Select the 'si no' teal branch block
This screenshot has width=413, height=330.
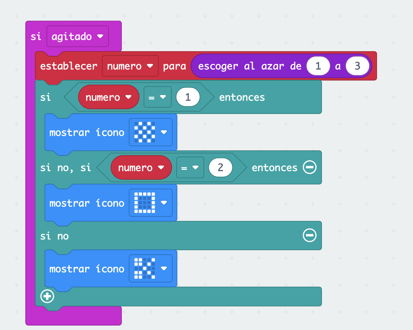pyautogui.click(x=55, y=236)
